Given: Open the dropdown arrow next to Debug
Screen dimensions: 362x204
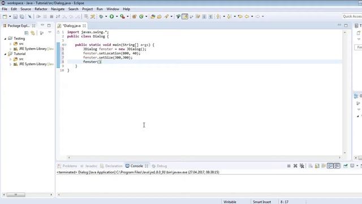Looking at the screenshot, I should pyautogui.click(x=106, y=16).
